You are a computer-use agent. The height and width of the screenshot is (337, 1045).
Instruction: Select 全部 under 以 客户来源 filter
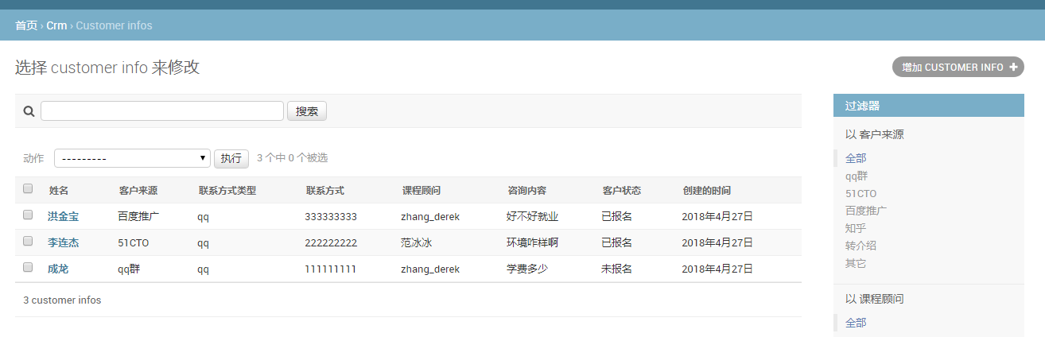[x=856, y=158]
